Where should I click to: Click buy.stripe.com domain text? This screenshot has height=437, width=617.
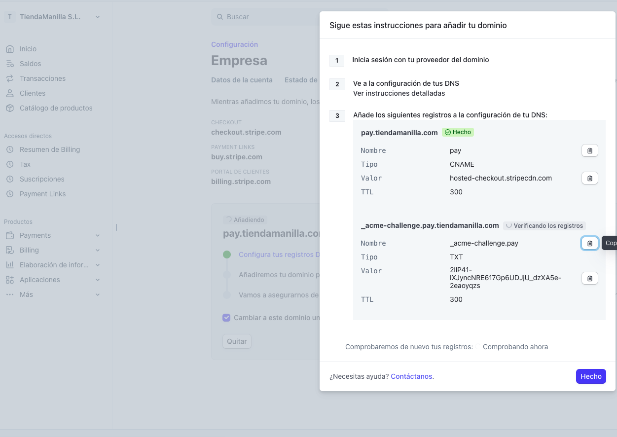pyautogui.click(x=237, y=157)
